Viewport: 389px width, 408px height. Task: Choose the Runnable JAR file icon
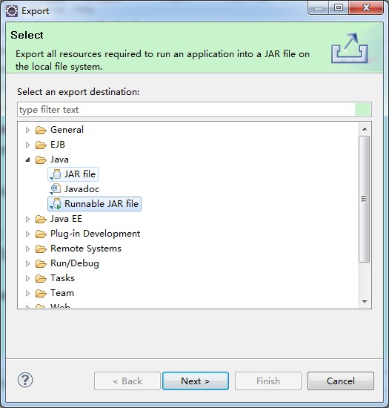coord(56,204)
